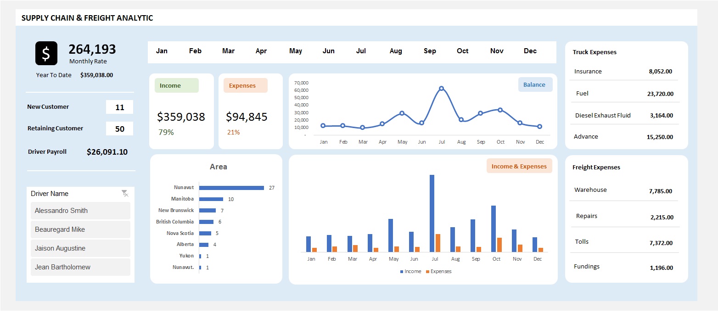Filter by driver Alessandro Smith
The height and width of the screenshot is (313, 718).
[80, 211]
